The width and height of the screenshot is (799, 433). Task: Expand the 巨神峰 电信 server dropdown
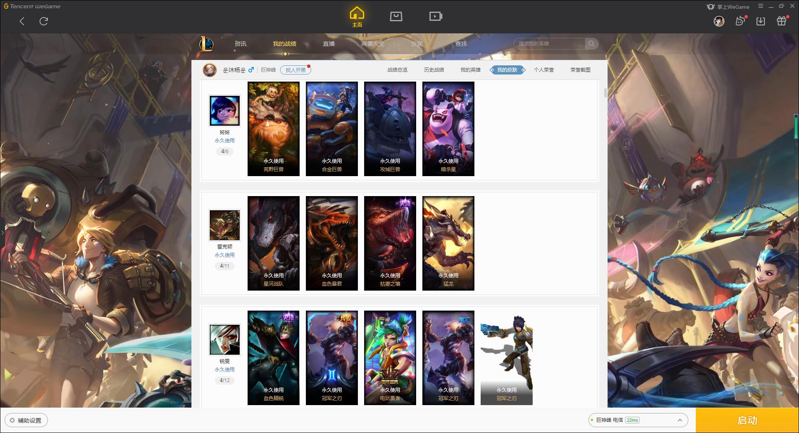coord(638,420)
